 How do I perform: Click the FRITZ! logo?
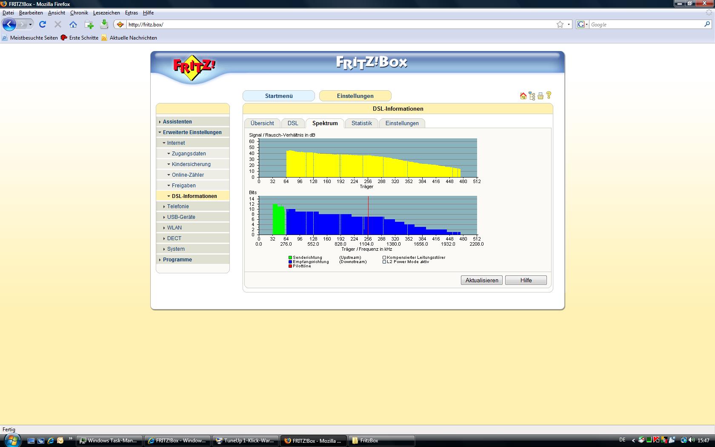pyautogui.click(x=194, y=67)
